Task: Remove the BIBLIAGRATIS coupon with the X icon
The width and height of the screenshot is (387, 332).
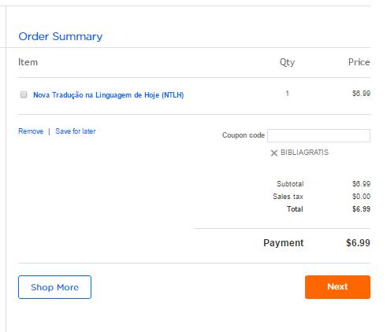Action: [x=274, y=153]
